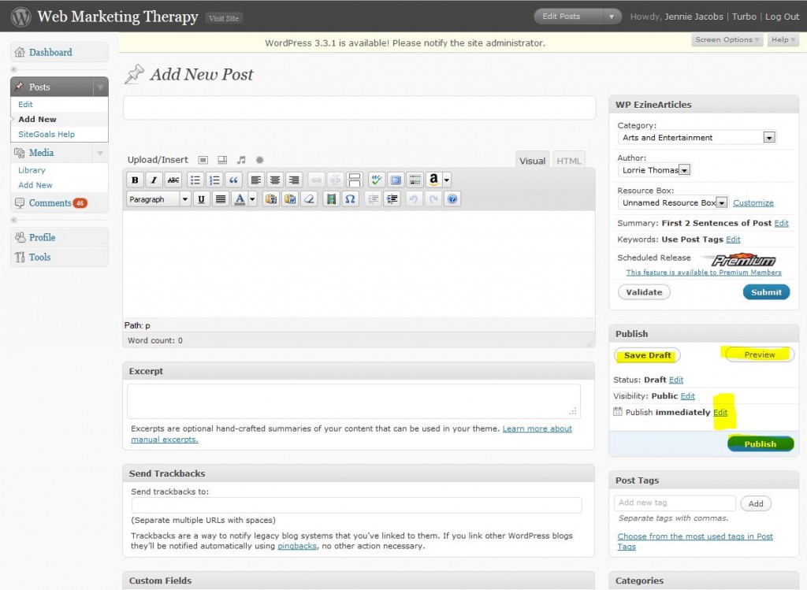The image size is (807, 590).
Task: Click the Preview button
Action: click(x=759, y=354)
